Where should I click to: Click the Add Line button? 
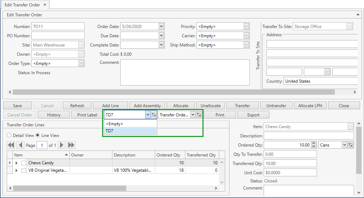pos(110,106)
